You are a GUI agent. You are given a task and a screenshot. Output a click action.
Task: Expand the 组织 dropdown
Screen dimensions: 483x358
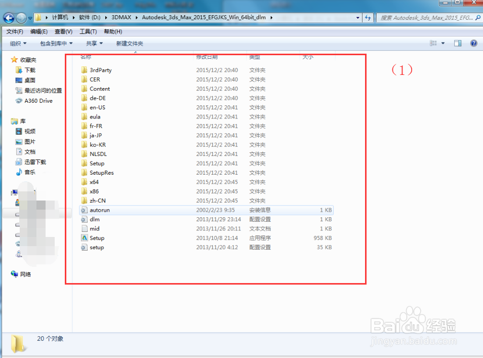point(18,44)
